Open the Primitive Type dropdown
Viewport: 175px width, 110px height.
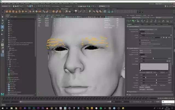tap(145, 50)
